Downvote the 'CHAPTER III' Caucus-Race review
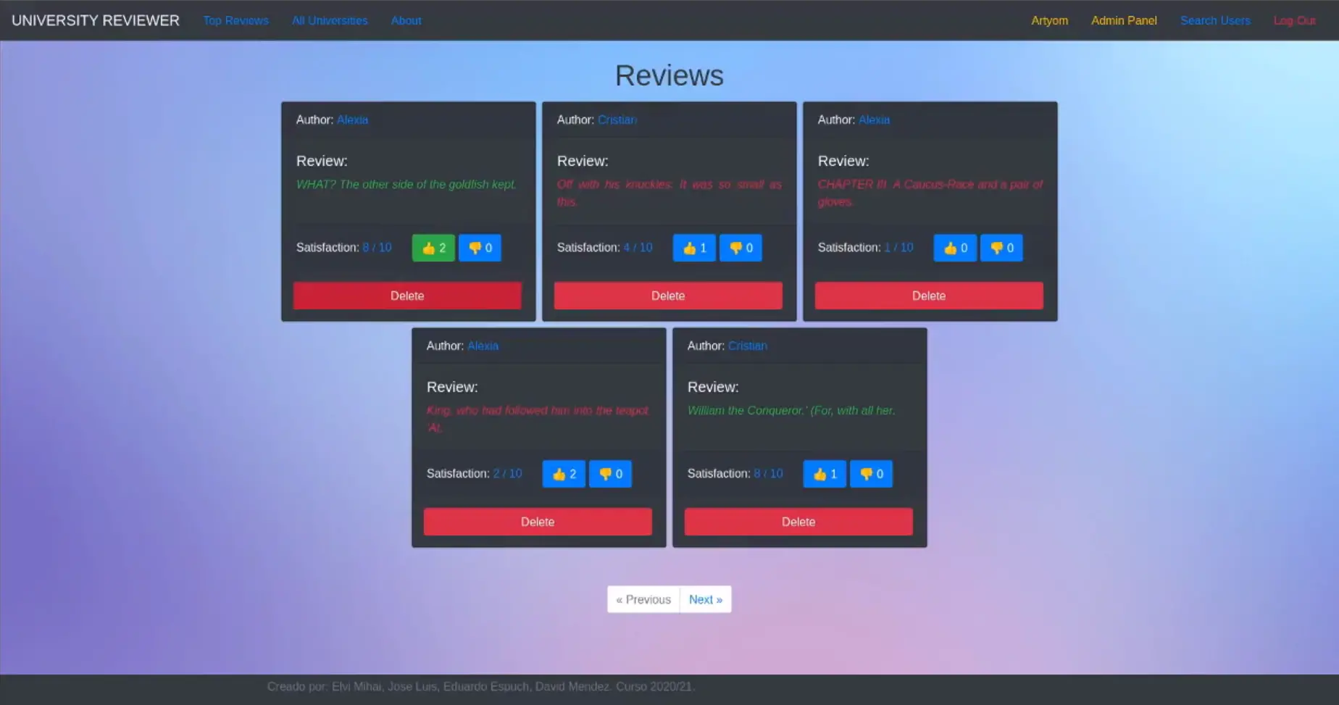 (x=1001, y=248)
